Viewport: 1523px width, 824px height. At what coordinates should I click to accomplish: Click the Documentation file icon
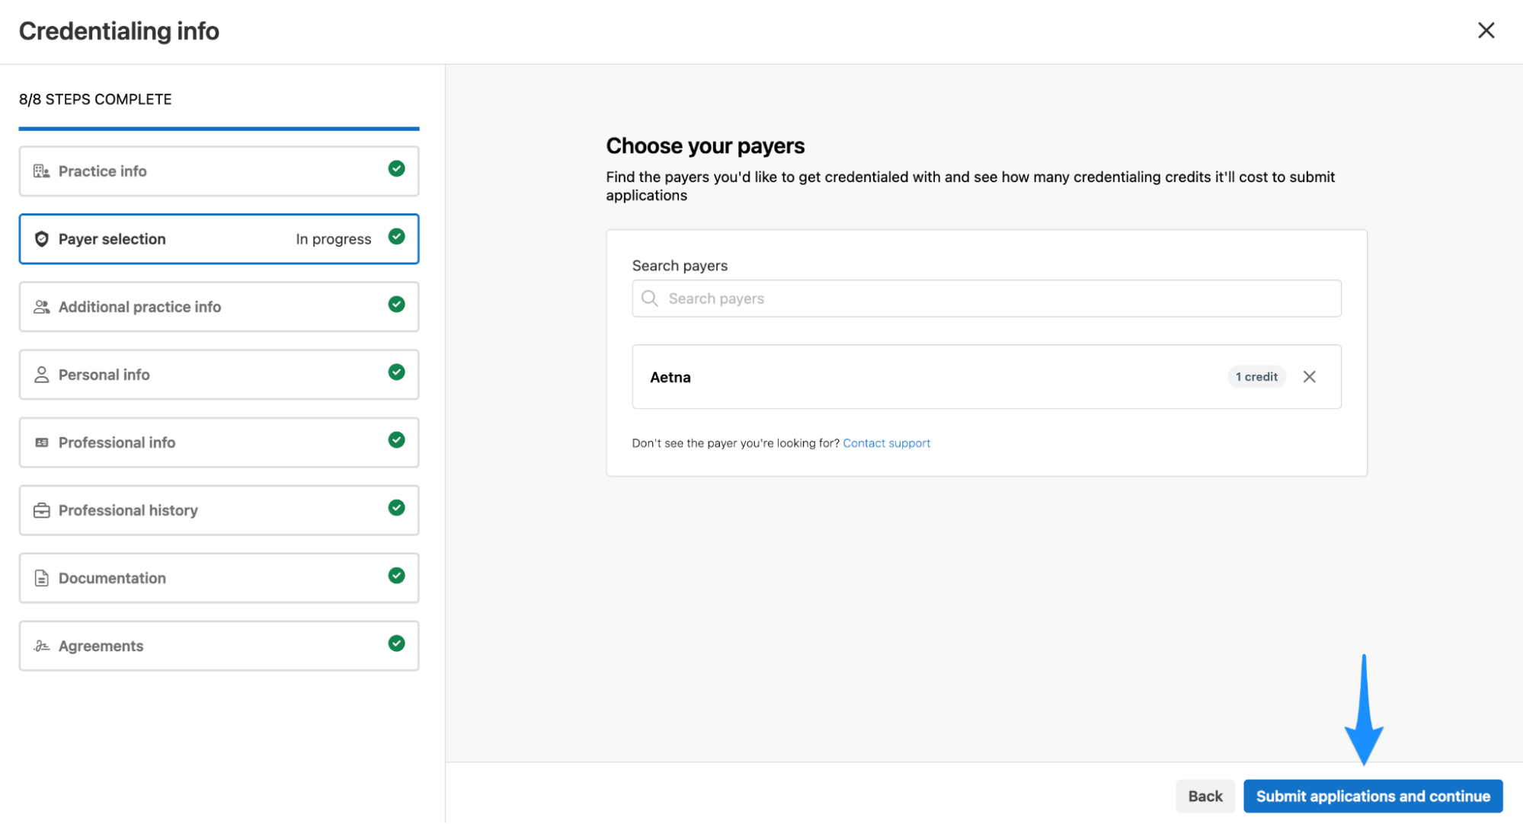(x=42, y=578)
